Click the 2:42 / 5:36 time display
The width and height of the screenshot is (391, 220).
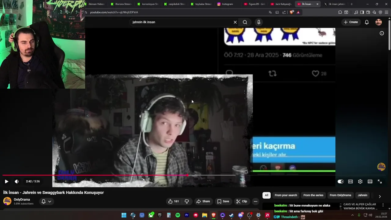(33, 182)
